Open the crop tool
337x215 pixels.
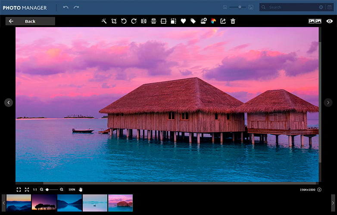pyautogui.click(x=114, y=21)
